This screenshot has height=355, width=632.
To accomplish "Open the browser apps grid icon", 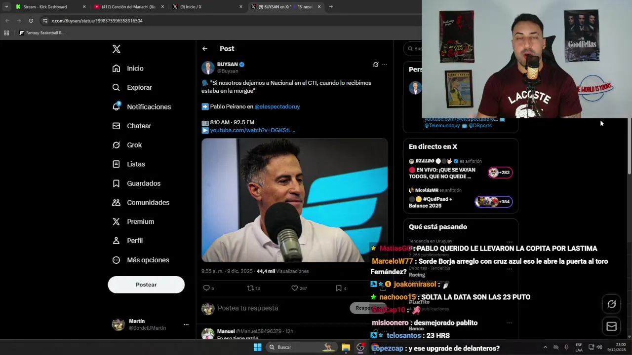I will [6, 33].
